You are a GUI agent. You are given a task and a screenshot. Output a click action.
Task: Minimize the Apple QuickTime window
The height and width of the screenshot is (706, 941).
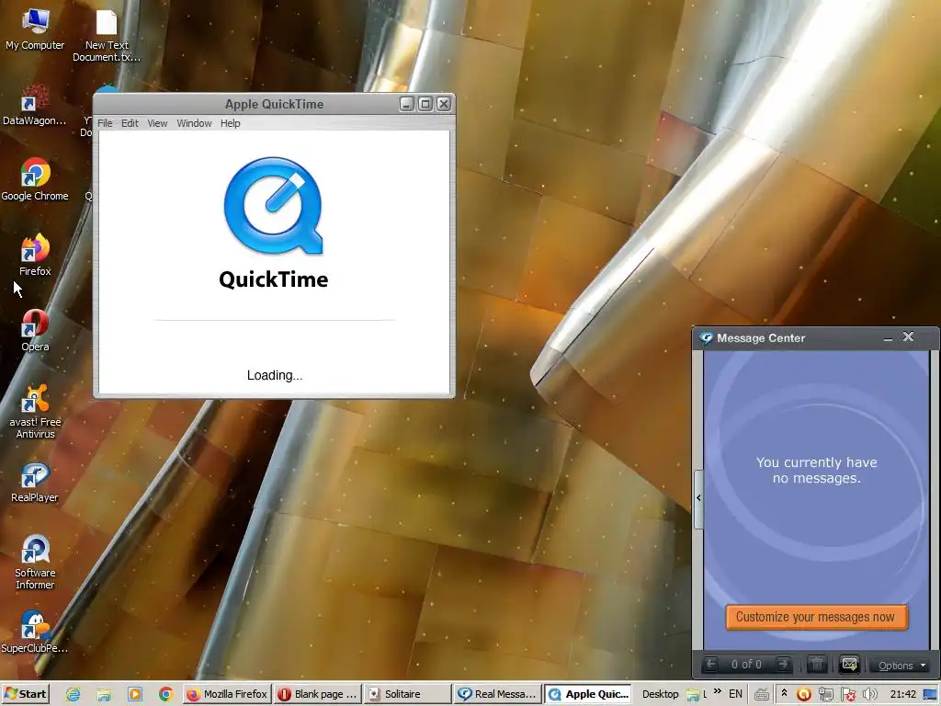click(407, 104)
